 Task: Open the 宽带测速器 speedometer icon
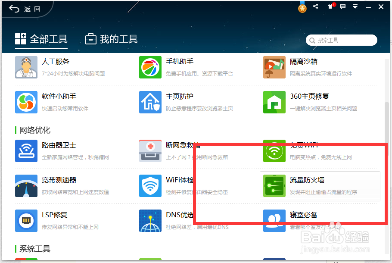point(26,186)
